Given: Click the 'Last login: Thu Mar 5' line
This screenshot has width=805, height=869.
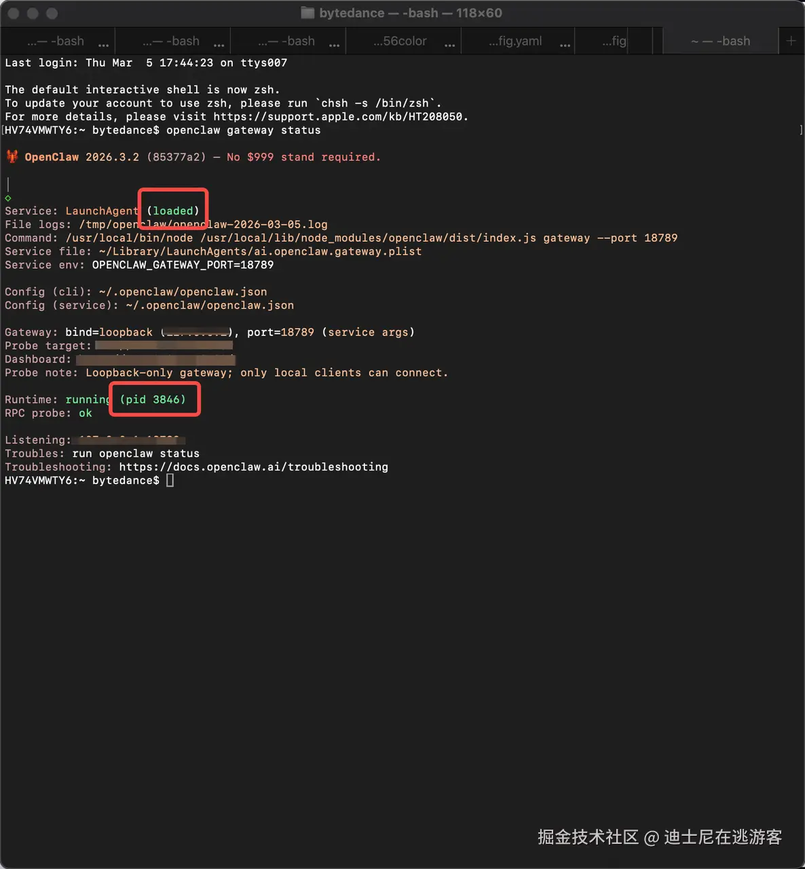Looking at the screenshot, I should click(146, 62).
